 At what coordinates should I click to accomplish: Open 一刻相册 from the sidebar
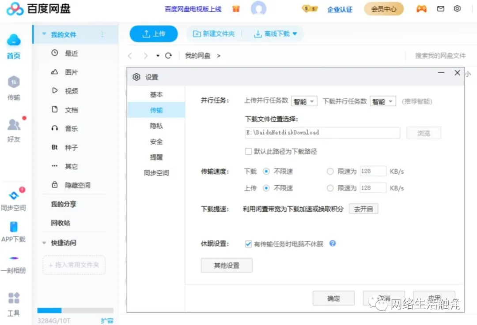pos(14,264)
